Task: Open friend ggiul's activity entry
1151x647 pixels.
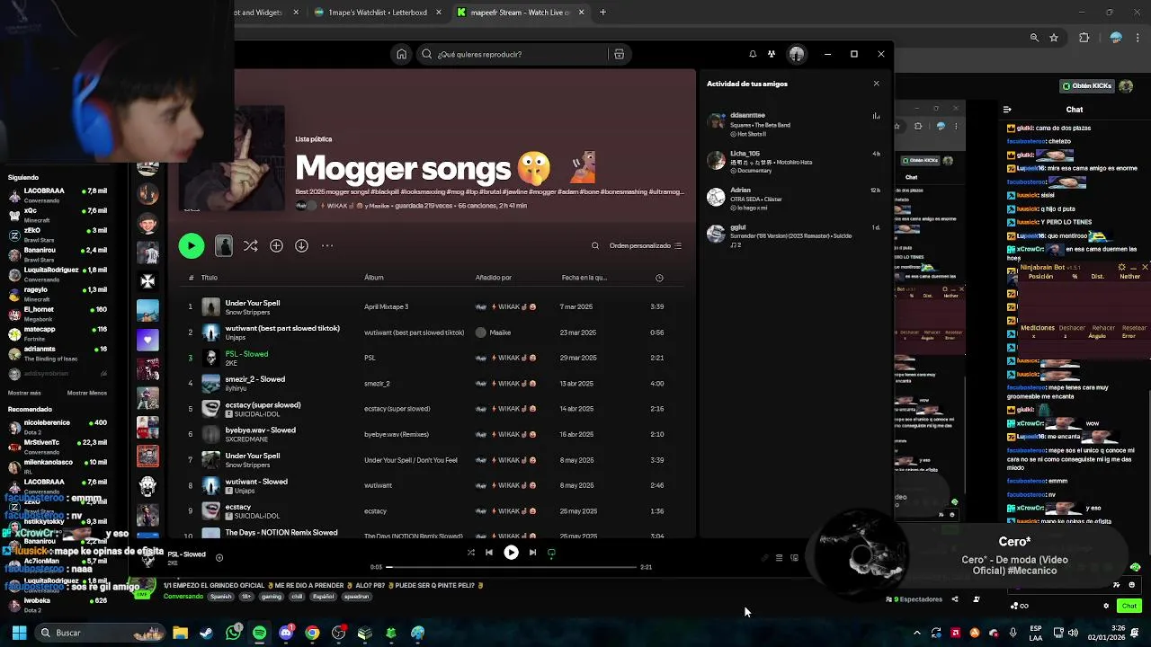Action: click(x=794, y=235)
